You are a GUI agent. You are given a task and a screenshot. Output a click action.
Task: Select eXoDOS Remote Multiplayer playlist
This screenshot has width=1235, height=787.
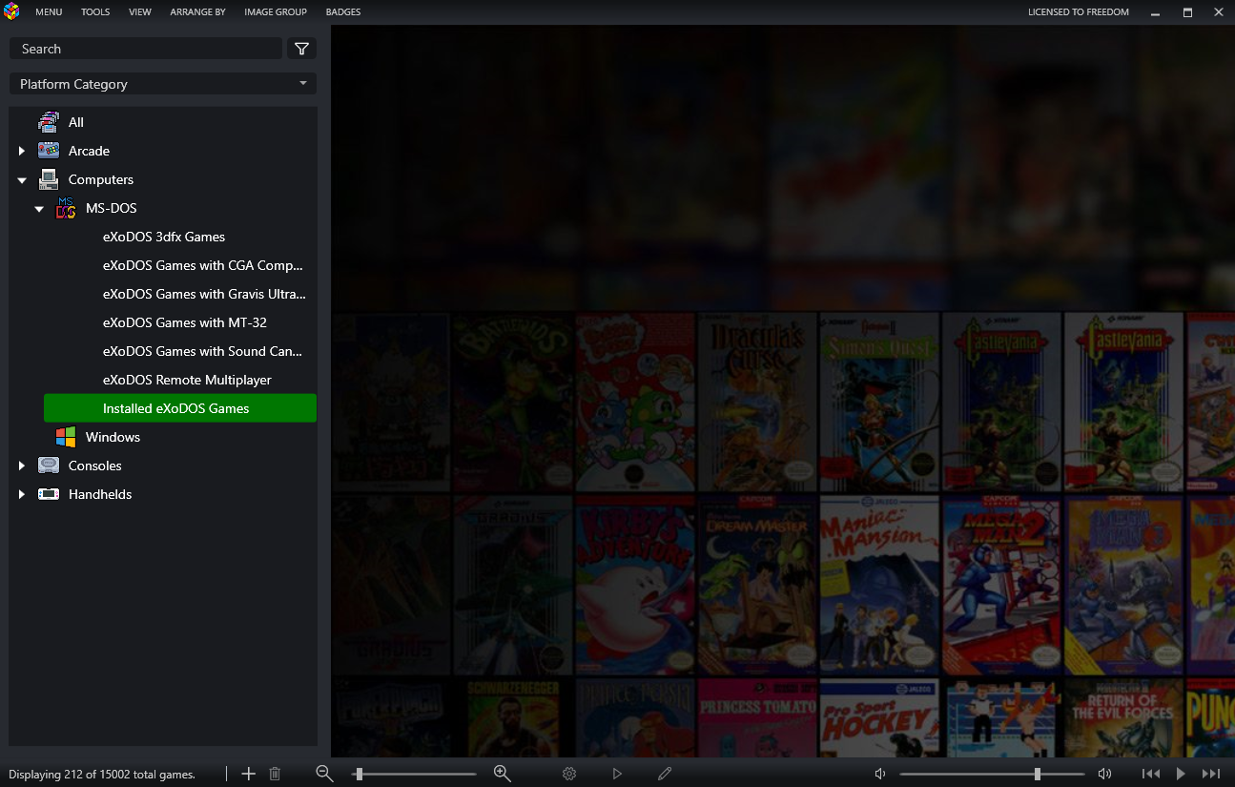pos(187,380)
